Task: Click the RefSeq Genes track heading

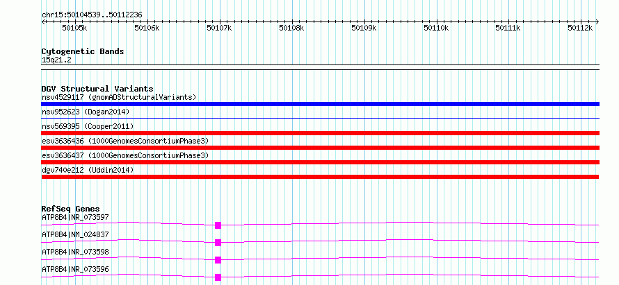Action: [x=71, y=209]
